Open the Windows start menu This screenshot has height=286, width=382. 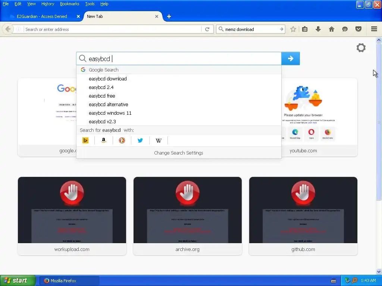pyautogui.click(x=18, y=280)
